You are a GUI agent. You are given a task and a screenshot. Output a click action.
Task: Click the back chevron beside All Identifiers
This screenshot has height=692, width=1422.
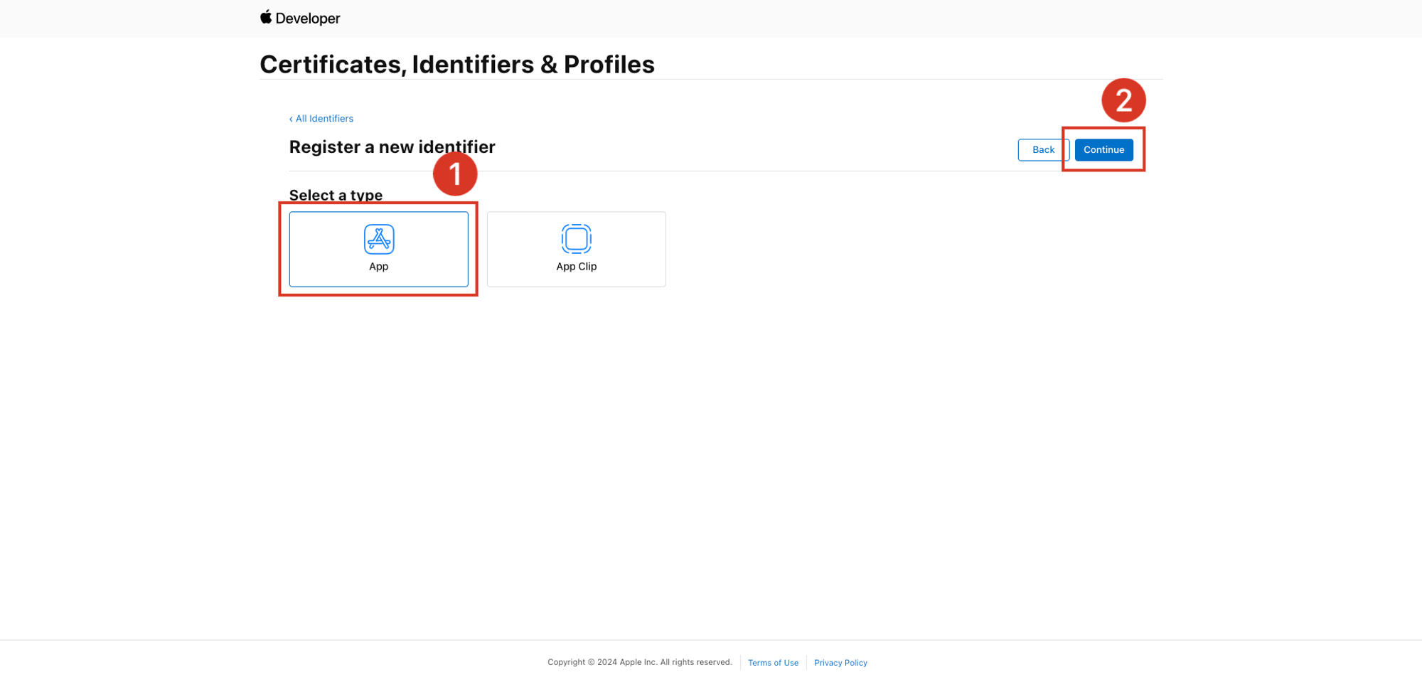(x=291, y=119)
